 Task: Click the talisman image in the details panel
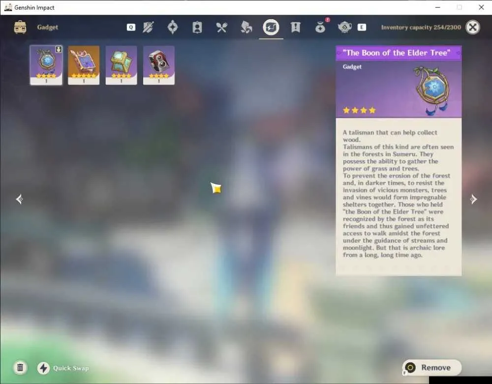(x=432, y=90)
